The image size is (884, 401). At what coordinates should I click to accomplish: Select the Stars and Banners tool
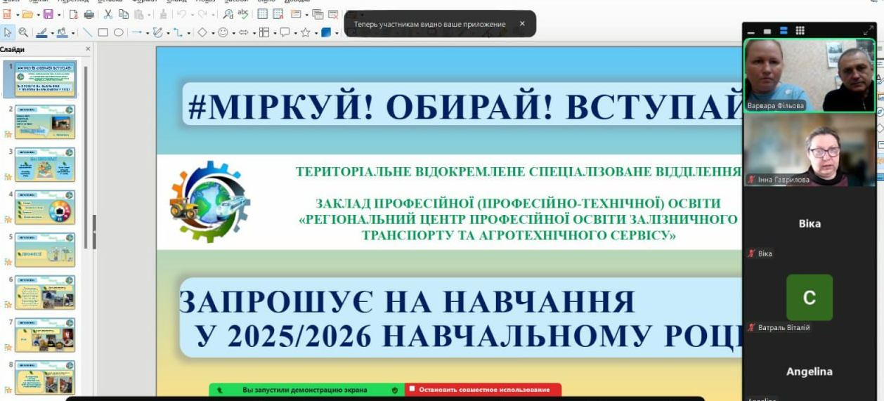306,32
